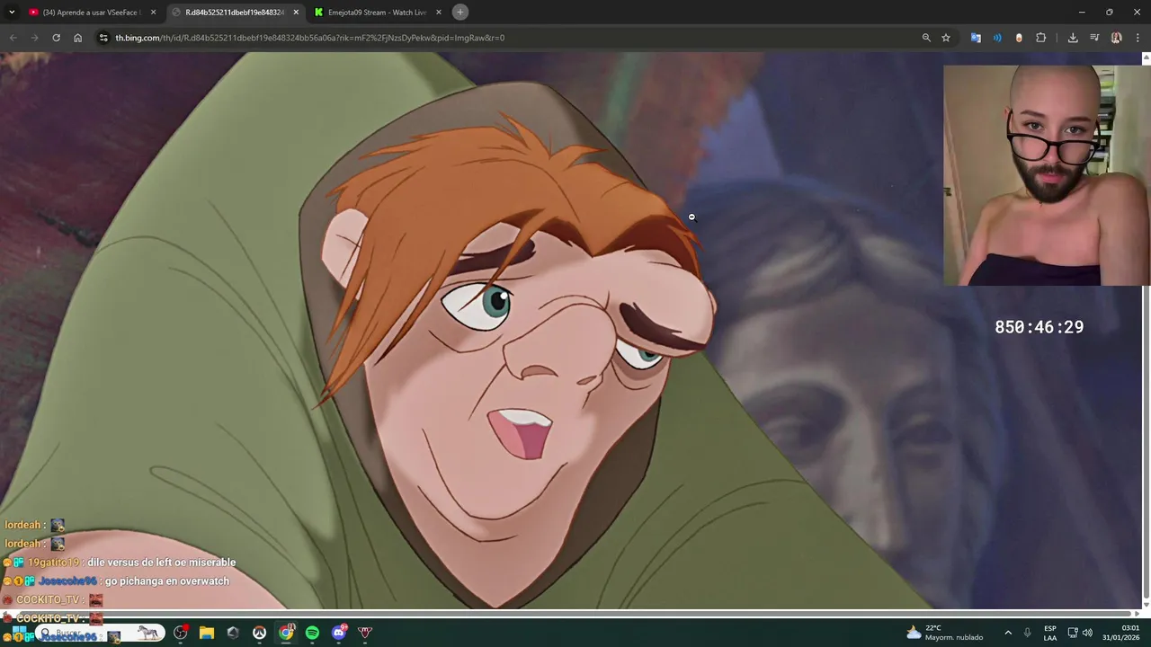Open the Chrome profile avatar
Viewport: 1151px width, 647px height.
click(x=1116, y=38)
